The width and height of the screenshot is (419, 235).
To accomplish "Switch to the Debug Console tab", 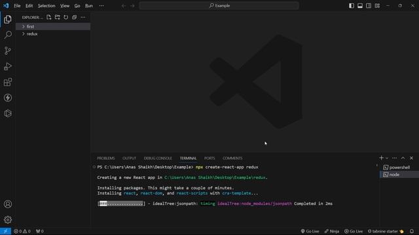I will [x=158, y=158].
